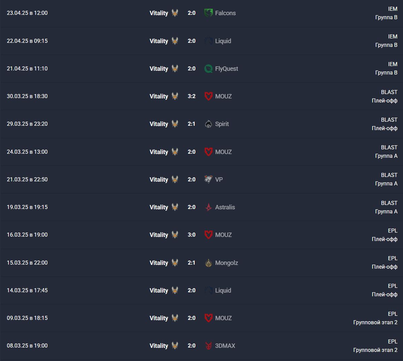This screenshot has width=403, height=361.
Task: Click the FlyQuest green logo
Action: [208, 68]
